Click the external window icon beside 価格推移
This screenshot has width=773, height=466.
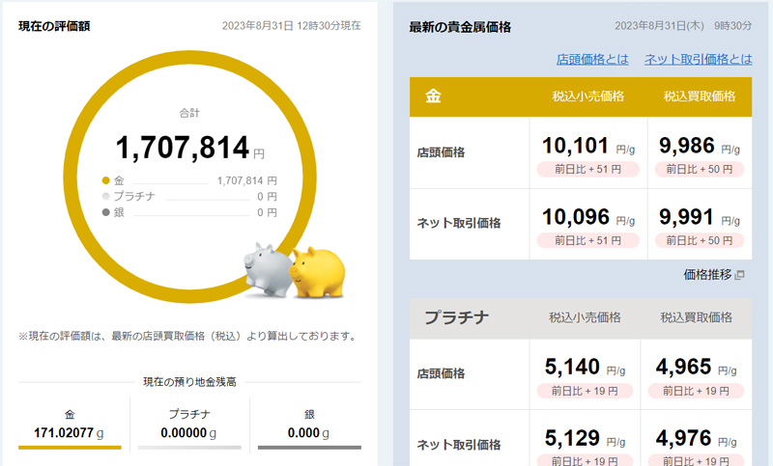pyautogui.click(x=739, y=275)
